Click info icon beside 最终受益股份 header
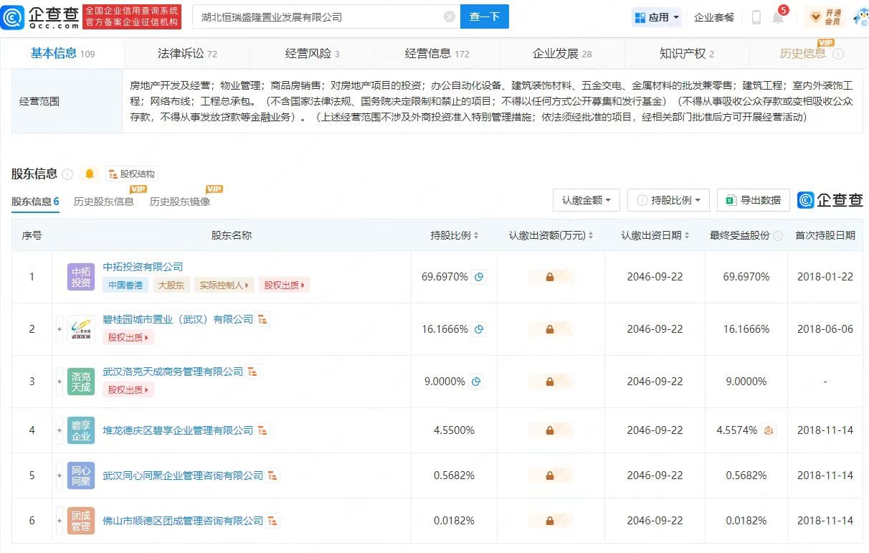This screenshot has width=869, height=553. coord(778,235)
